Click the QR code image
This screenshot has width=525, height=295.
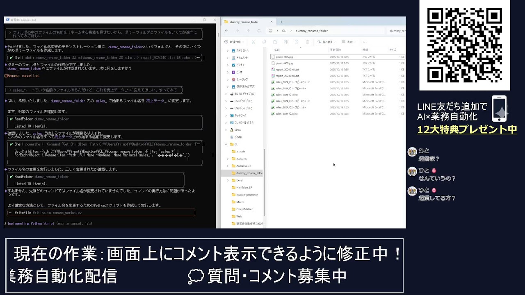pos(464,45)
